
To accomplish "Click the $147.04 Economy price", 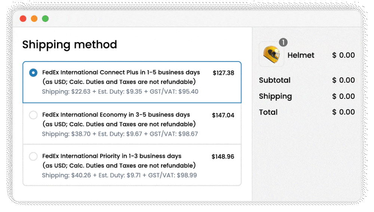I will 223,115.
